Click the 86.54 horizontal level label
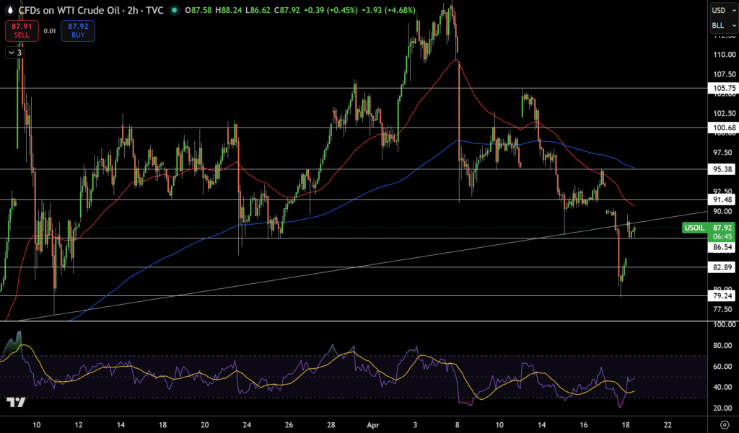739x433 pixels. [x=723, y=247]
